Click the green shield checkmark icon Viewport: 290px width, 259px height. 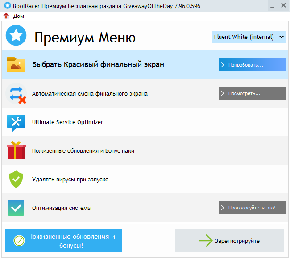(x=16, y=179)
